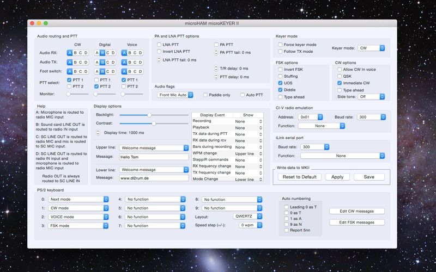Open the Keyer mode dropdown
This screenshot has width=436, height=272.
371,48
